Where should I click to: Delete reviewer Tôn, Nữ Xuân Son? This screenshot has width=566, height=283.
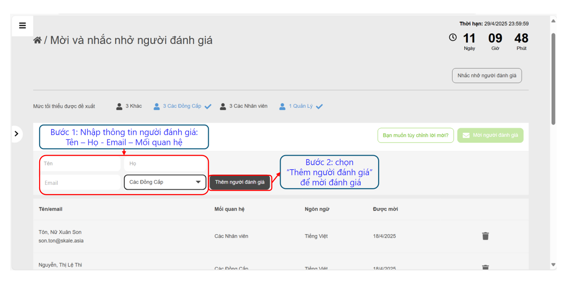(x=485, y=236)
